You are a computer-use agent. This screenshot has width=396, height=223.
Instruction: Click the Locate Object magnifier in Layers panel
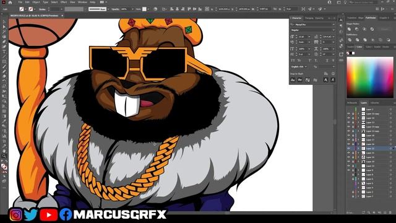[369, 212]
